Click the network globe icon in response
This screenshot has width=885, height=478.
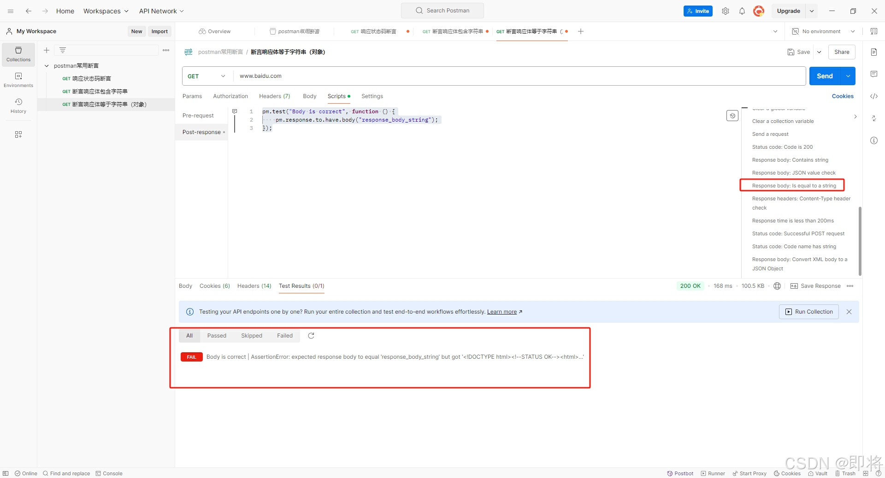777,286
